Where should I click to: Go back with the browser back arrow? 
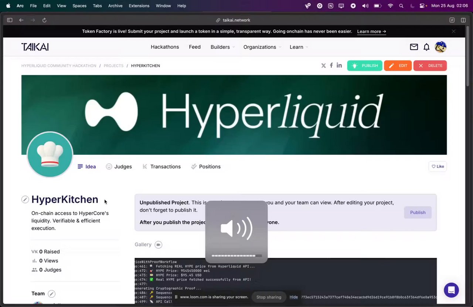pyautogui.click(x=21, y=20)
